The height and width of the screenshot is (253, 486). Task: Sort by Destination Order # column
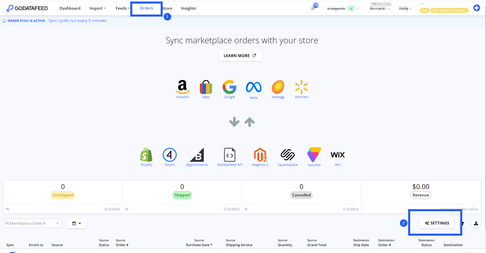click(386, 243)
